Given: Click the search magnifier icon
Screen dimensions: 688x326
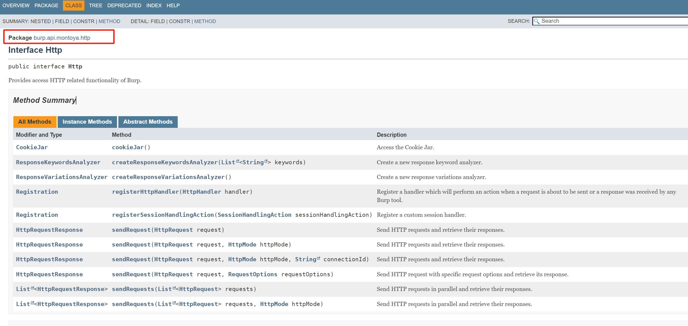Looking at the screenshot, I should (x=536, y=21).
